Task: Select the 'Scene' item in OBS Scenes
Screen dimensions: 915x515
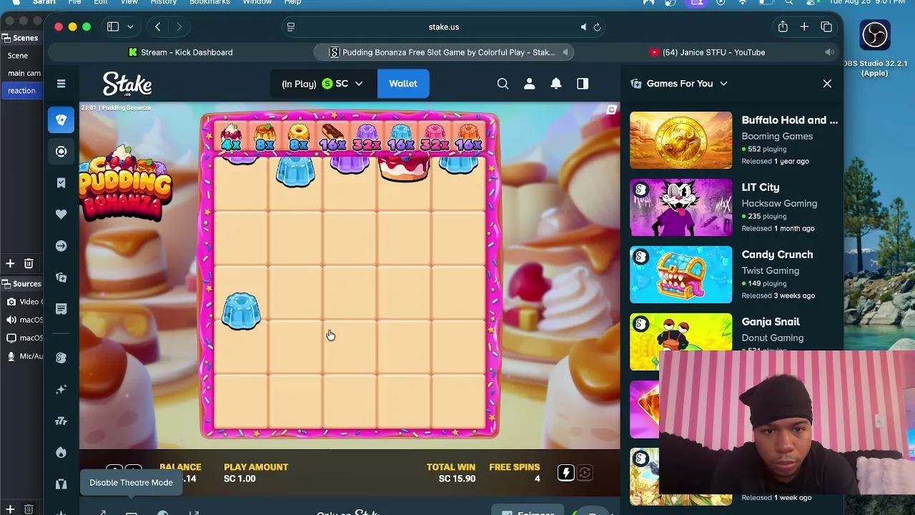Action: 18,56
